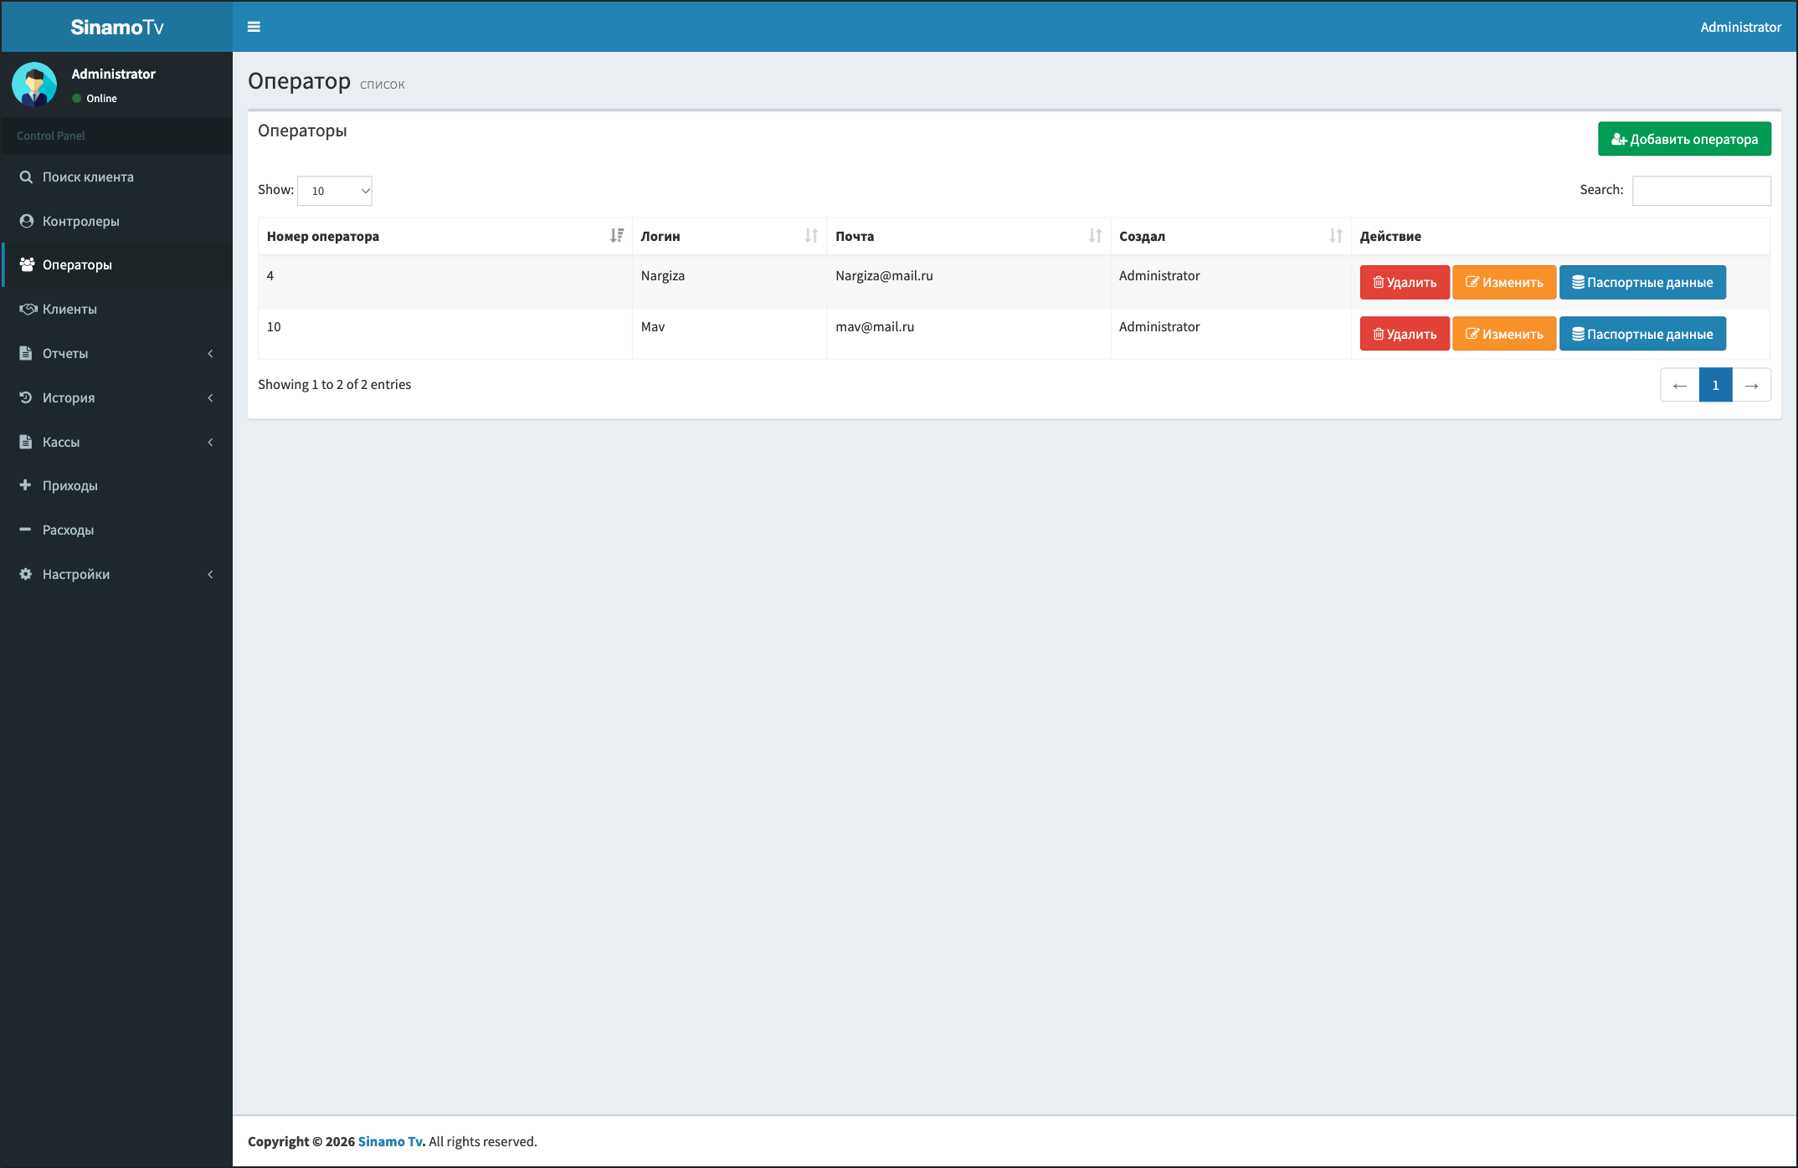Delete operator Mav with Удалить button

(x=1405, y=334)
